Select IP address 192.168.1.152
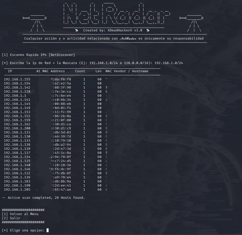This screenshot has width=242, height=235. click(17, 116)
